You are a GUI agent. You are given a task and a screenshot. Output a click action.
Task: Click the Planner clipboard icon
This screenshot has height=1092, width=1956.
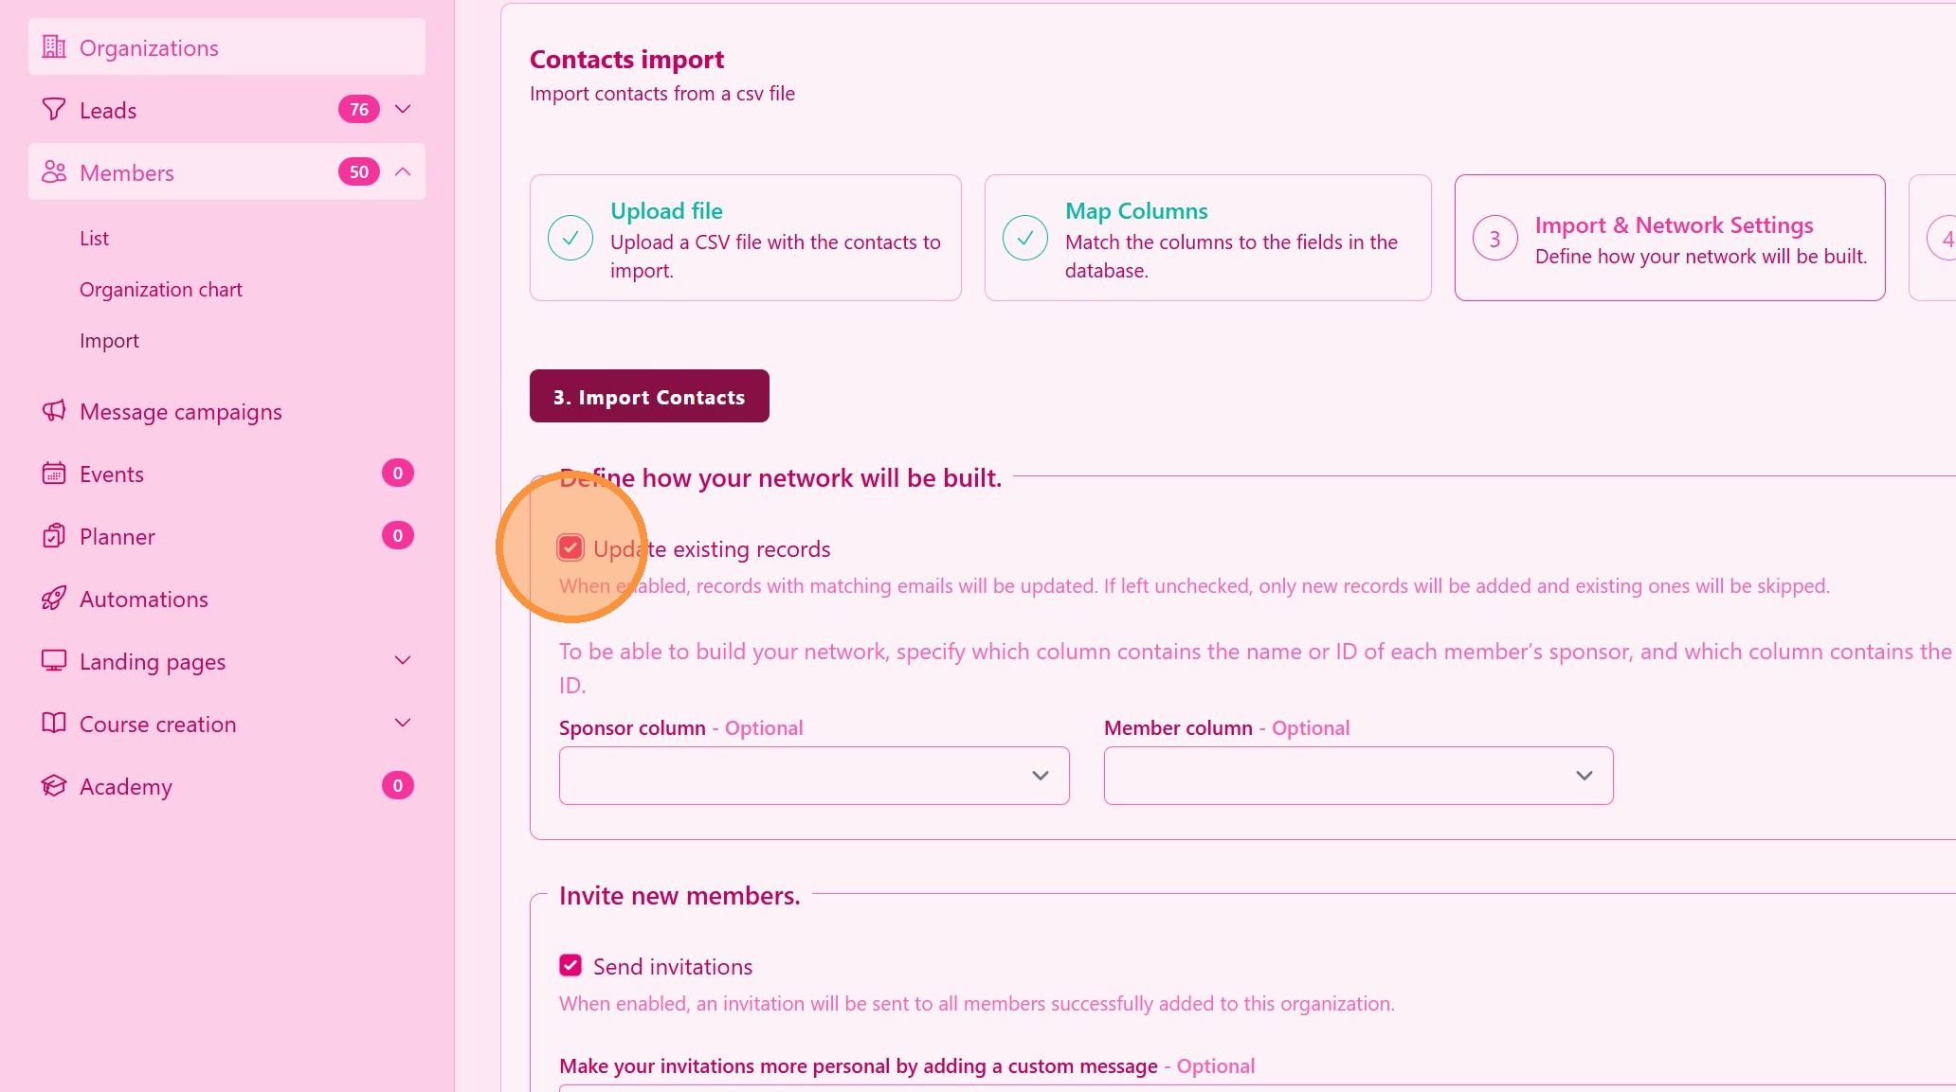pos(54,536)
